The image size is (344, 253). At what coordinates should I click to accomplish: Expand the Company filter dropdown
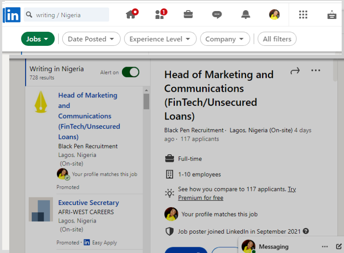tap(225, 39)
